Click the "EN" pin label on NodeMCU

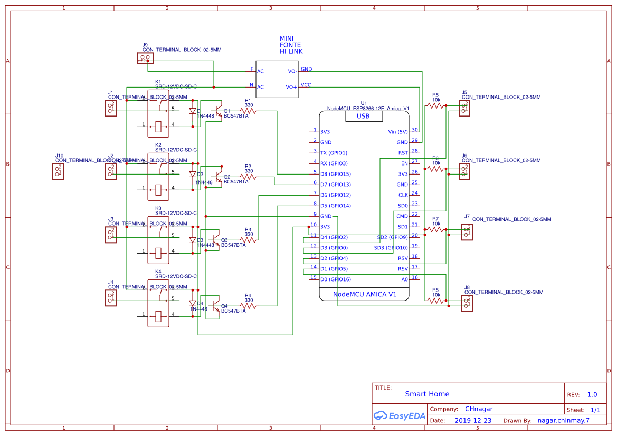tap(404, 163)
